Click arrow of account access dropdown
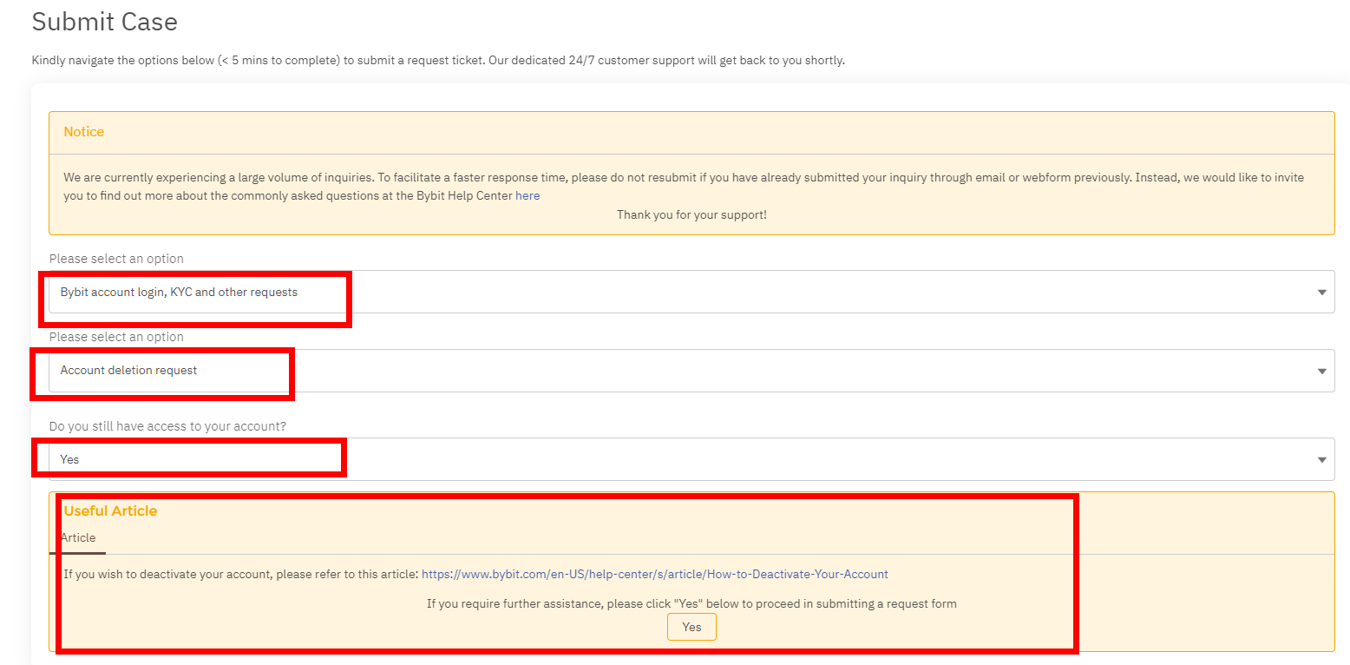Viewport: 1350px width, 665px height. (x=1321, y=460)
